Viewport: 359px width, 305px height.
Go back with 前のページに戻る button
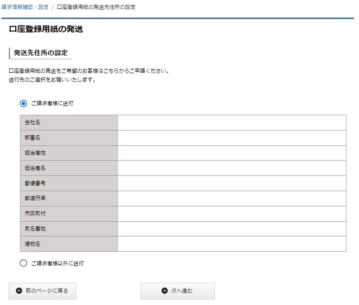[x=42, y=291]
